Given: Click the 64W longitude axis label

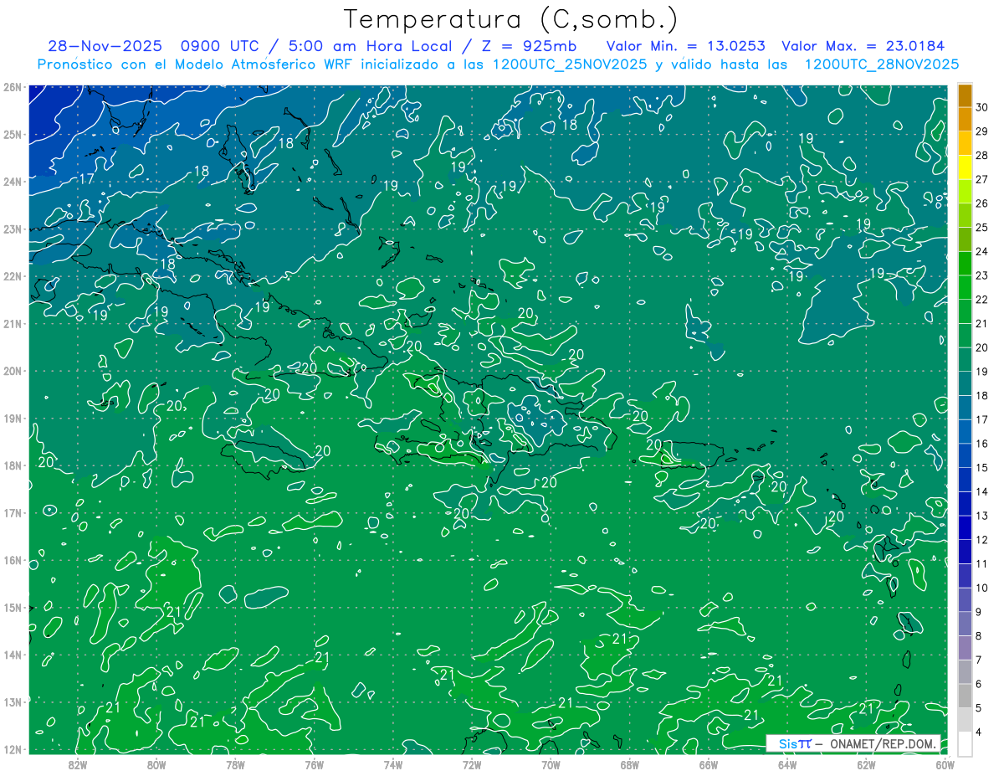Looking at the screenshot, I should pyautogui.click(x=786, y=763).
